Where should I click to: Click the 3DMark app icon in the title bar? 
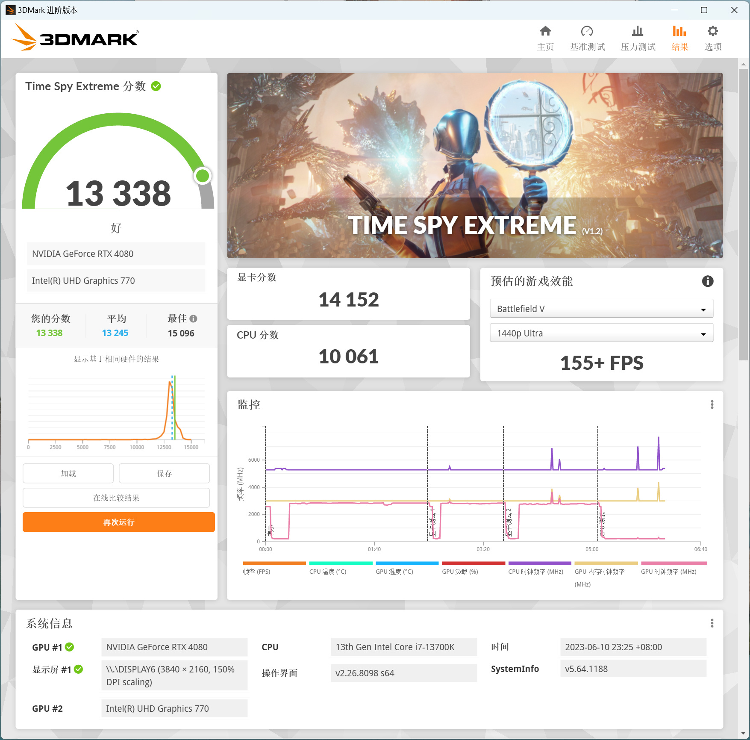click(x=10, y=10)
